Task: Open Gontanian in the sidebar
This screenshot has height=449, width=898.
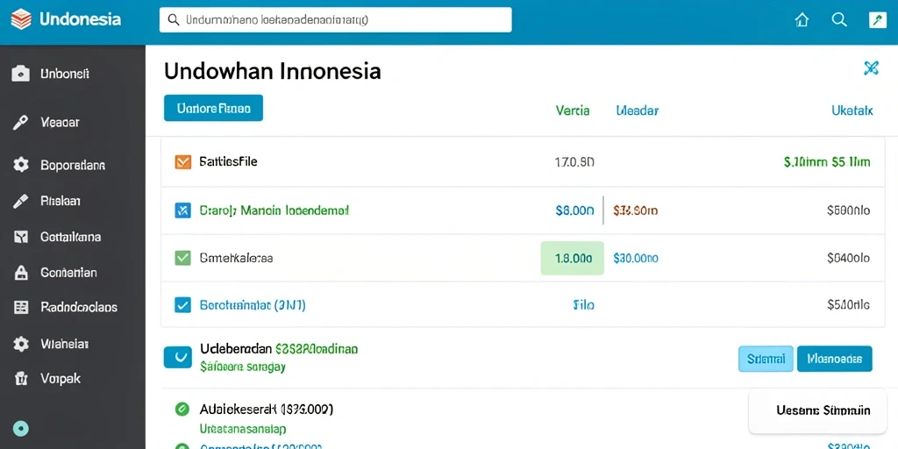Action: coord(68,272)
